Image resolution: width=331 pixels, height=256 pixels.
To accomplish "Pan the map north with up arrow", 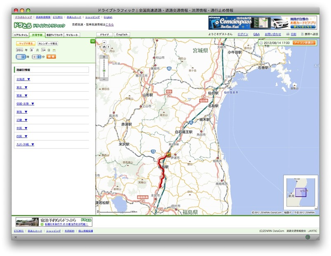I will click(x=104, y=43).
